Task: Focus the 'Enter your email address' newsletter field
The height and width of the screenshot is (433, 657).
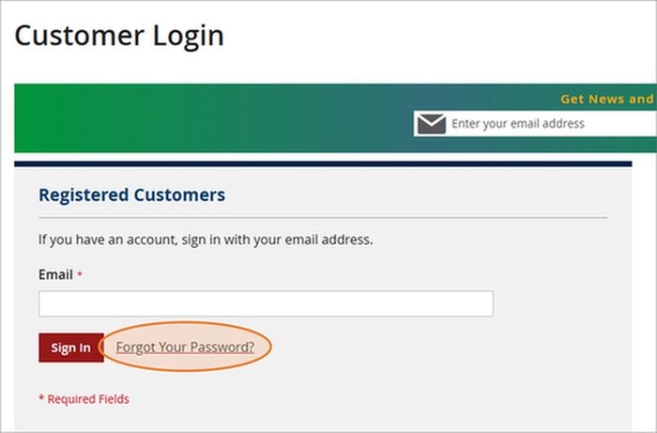Action: [535, 124]
